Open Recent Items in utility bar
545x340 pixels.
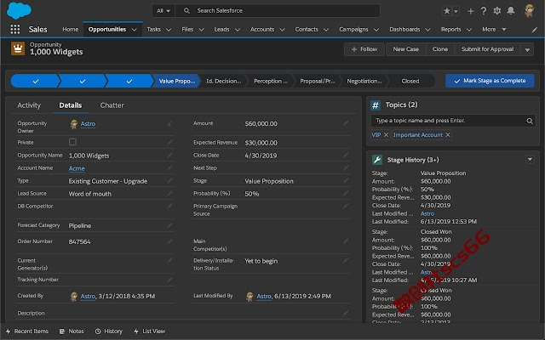pos(27,331)
